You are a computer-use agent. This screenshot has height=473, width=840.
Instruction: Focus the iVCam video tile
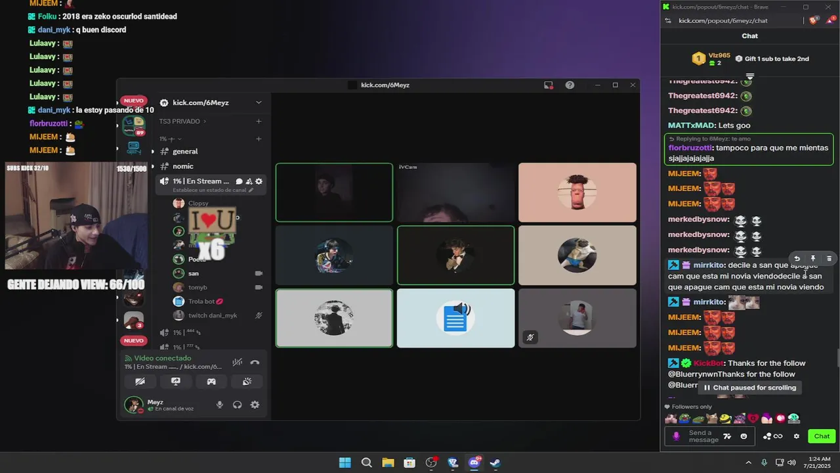pos(455,192)
